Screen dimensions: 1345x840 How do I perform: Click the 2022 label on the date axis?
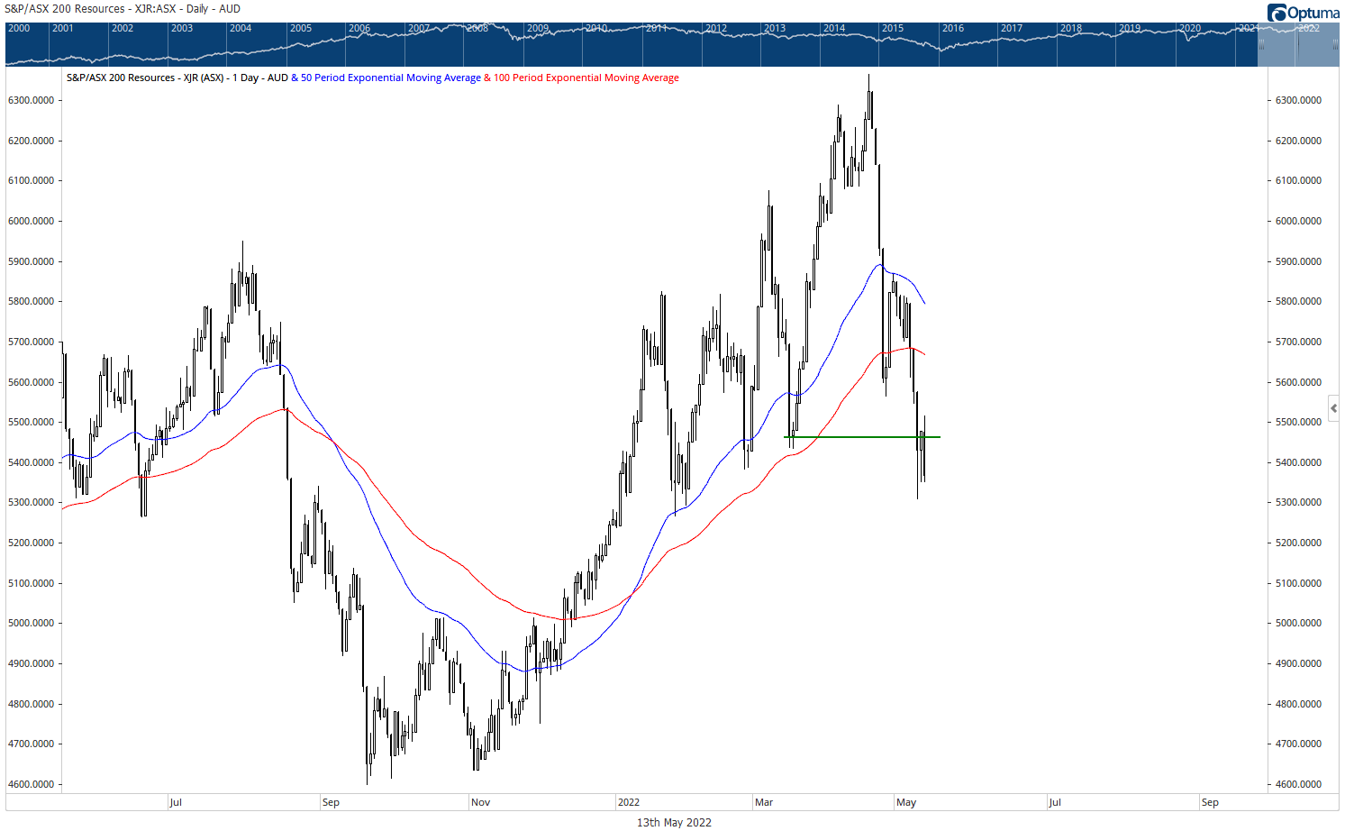coord(629,802)
